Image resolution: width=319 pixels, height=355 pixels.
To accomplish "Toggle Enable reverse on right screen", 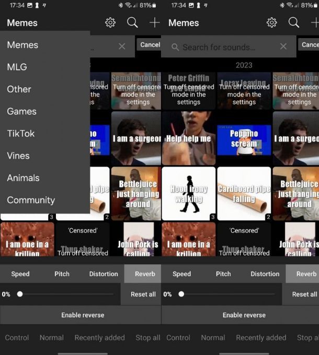I will pos(241,315).
